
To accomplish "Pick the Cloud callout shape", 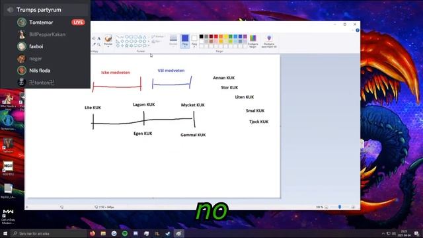I will (x=145, y=46).
